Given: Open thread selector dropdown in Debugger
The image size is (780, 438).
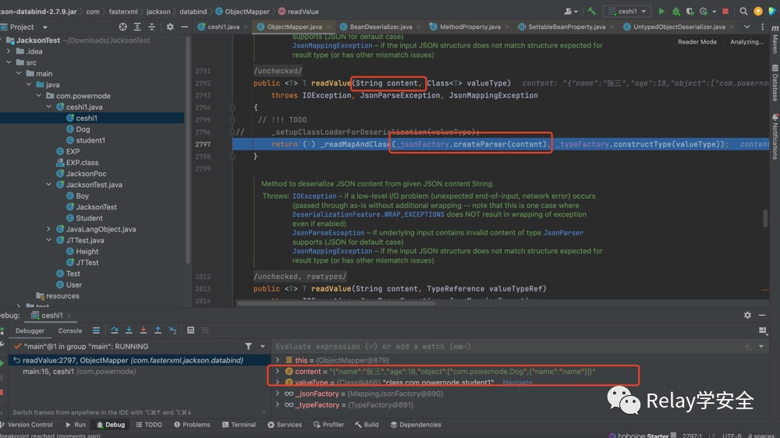Looking at the screenshot, I should click(x=263, y=347).
